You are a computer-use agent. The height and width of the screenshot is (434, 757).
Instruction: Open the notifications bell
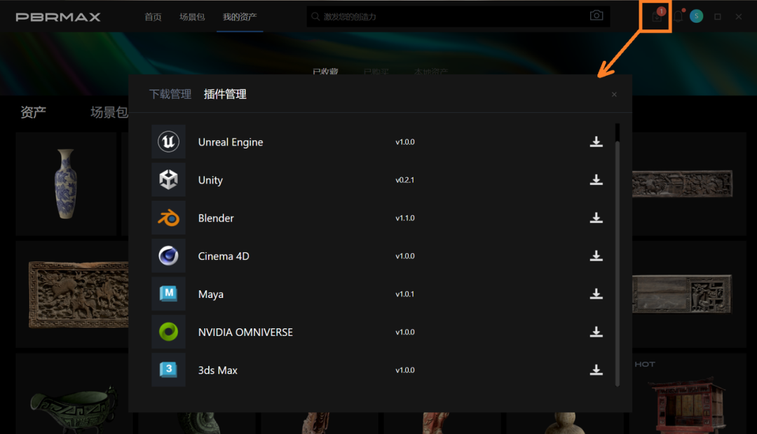coord(678,16)
